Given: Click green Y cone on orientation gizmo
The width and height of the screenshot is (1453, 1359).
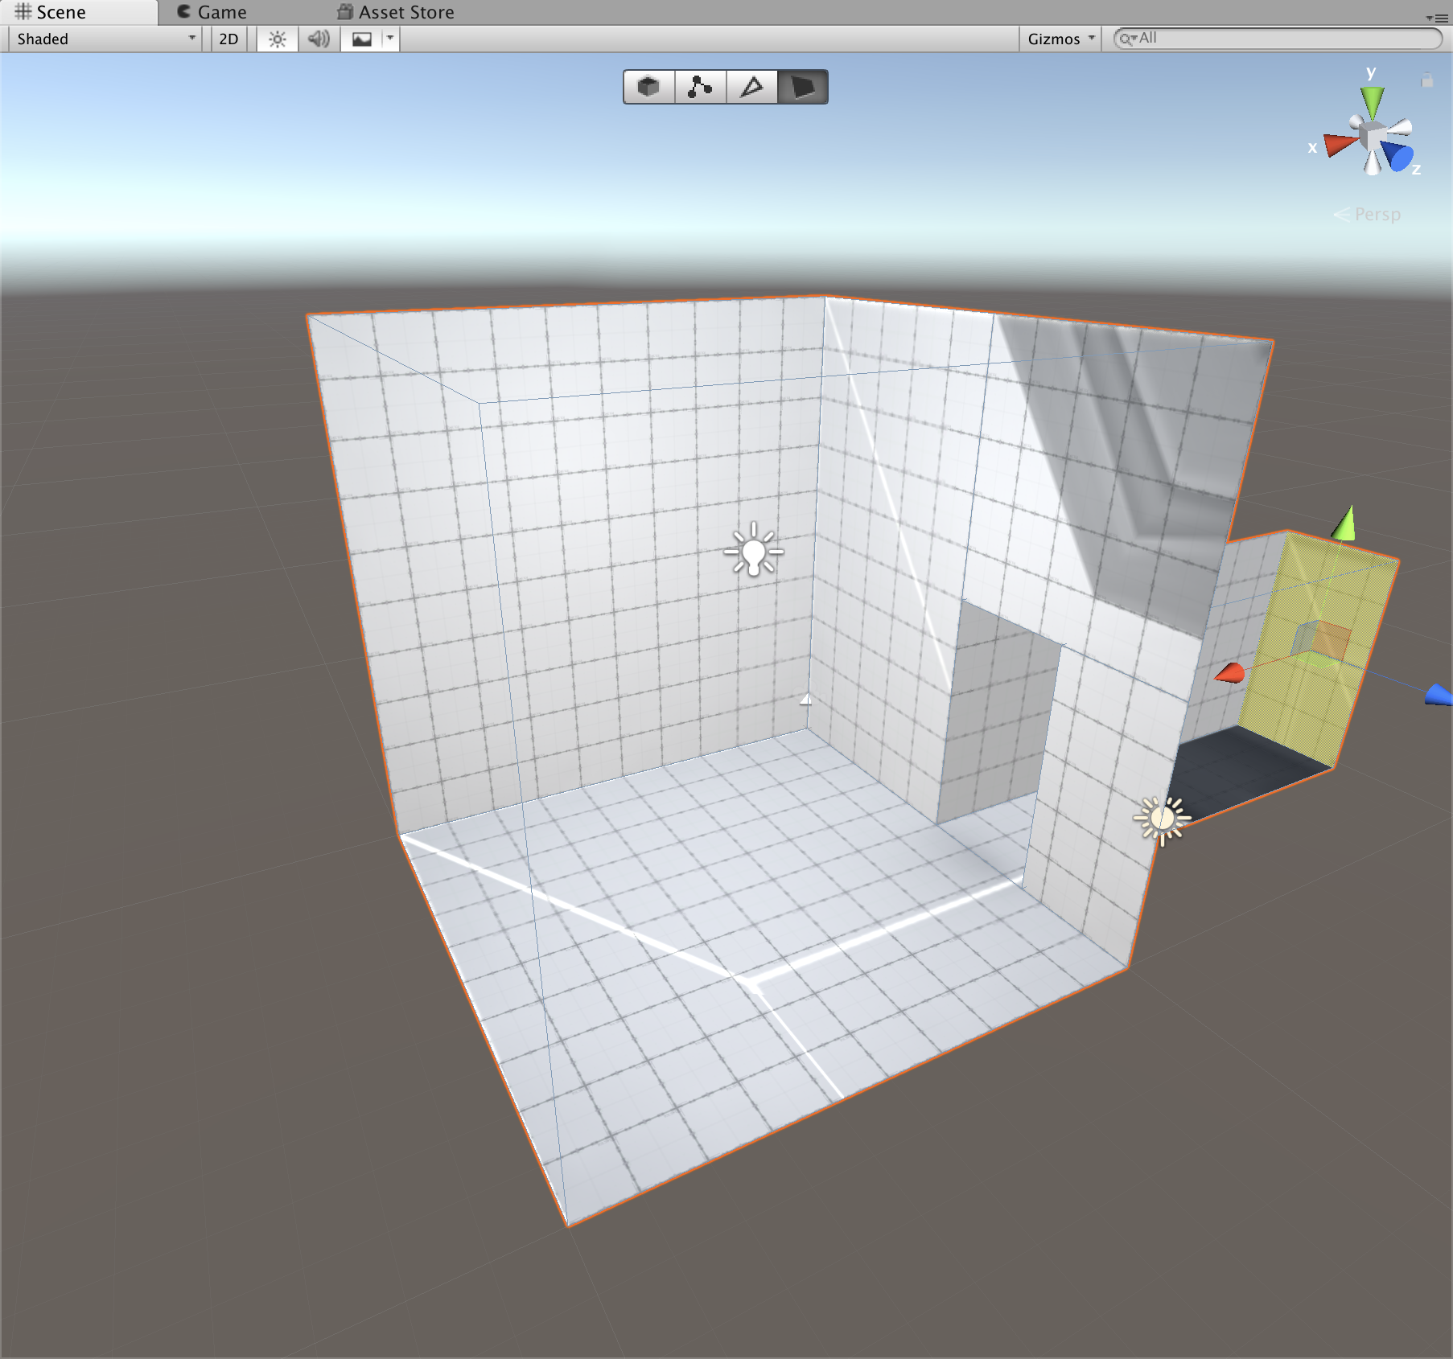Looking at the screenshot, I should (1372, 101).
